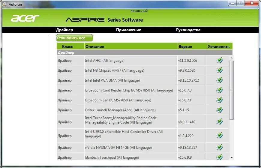Screen dimensions: 261x168
Task: Click the Начальный label at the top
Action: (x=139, y=11)
